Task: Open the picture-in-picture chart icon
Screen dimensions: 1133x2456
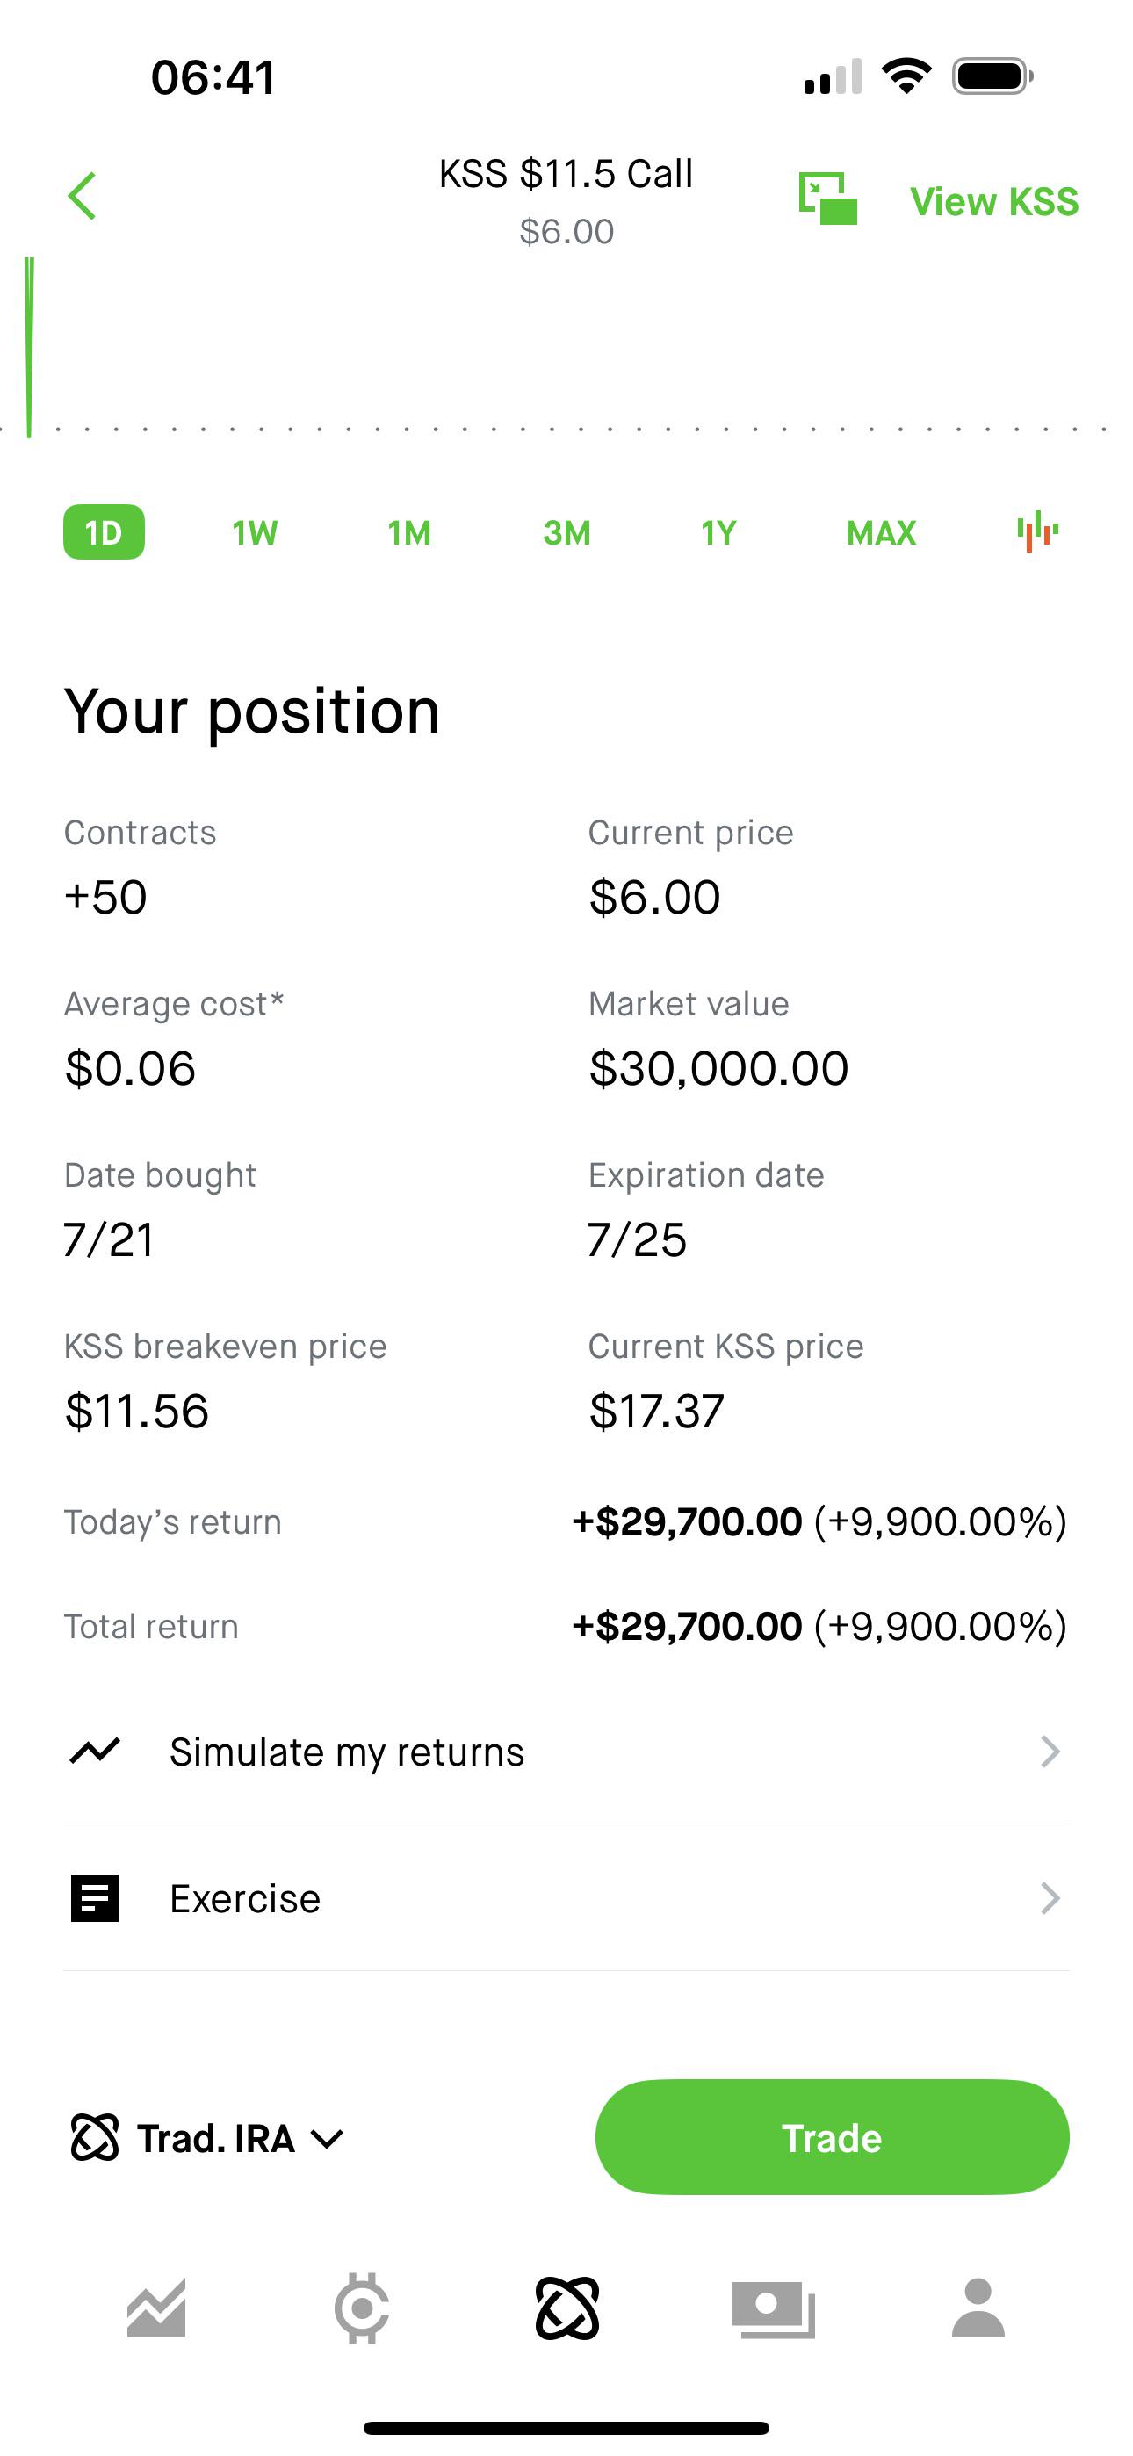Action: [x=828, y=199]
